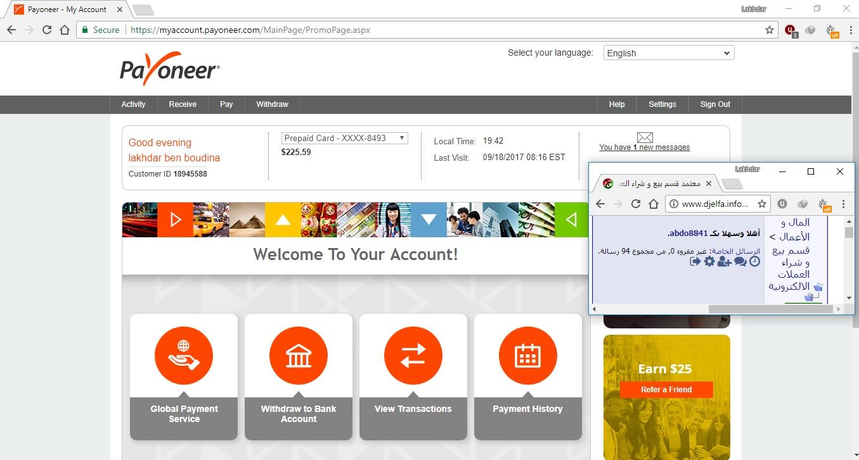Viewport: 859px width, 460px height.
Task: Open the Settings menu
Action: pyautogui.click(x=662, y=104)
